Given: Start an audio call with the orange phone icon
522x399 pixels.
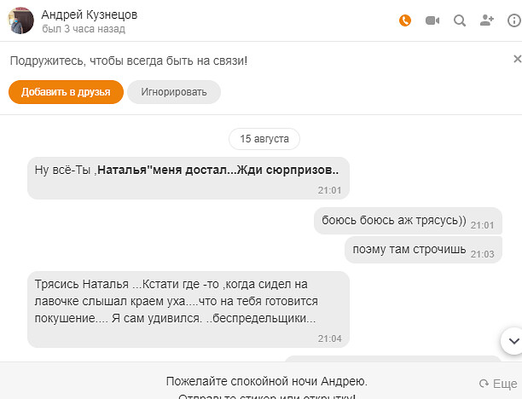Looking at the screenshot, I should tap(405, 20).
